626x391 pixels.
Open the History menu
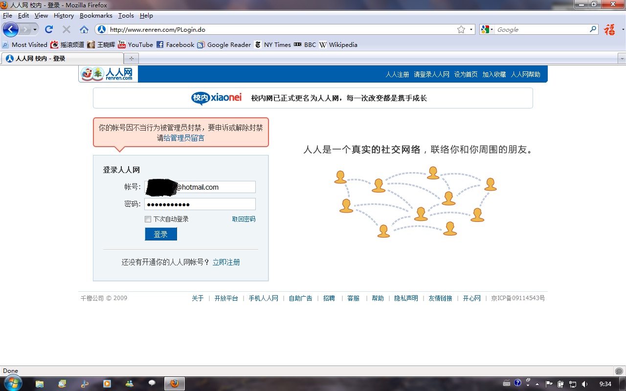(x=64, y=16)
